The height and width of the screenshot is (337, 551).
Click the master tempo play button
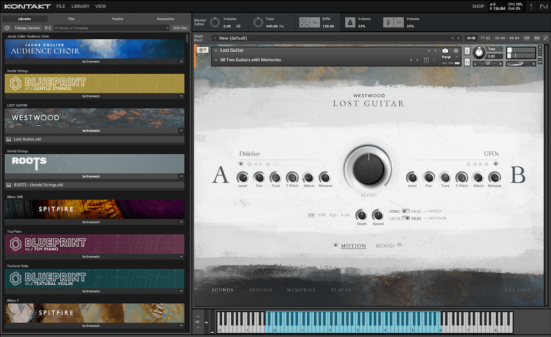click(x=307, y=25)
